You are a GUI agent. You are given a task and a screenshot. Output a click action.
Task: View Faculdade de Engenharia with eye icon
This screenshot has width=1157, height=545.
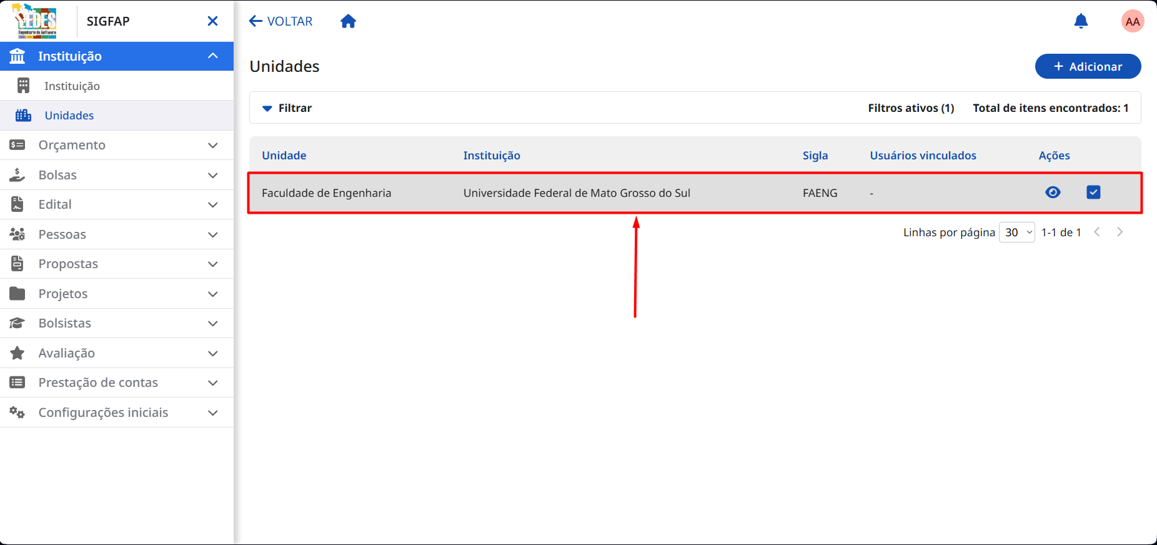coord(1053,192)
